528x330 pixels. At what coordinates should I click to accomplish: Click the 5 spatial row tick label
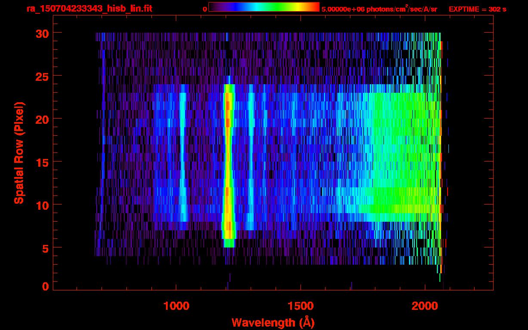pos(45,248)
